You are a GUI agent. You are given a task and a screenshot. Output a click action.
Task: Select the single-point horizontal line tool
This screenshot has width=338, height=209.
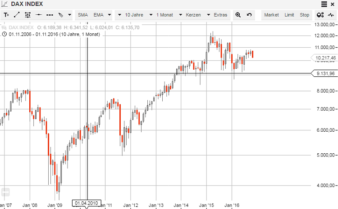pyautogui.click(x=39, y=15)
